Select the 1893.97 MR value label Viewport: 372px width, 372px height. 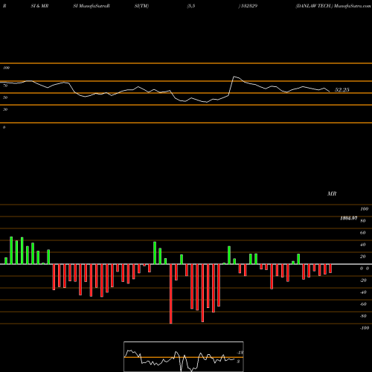[348, 218]
